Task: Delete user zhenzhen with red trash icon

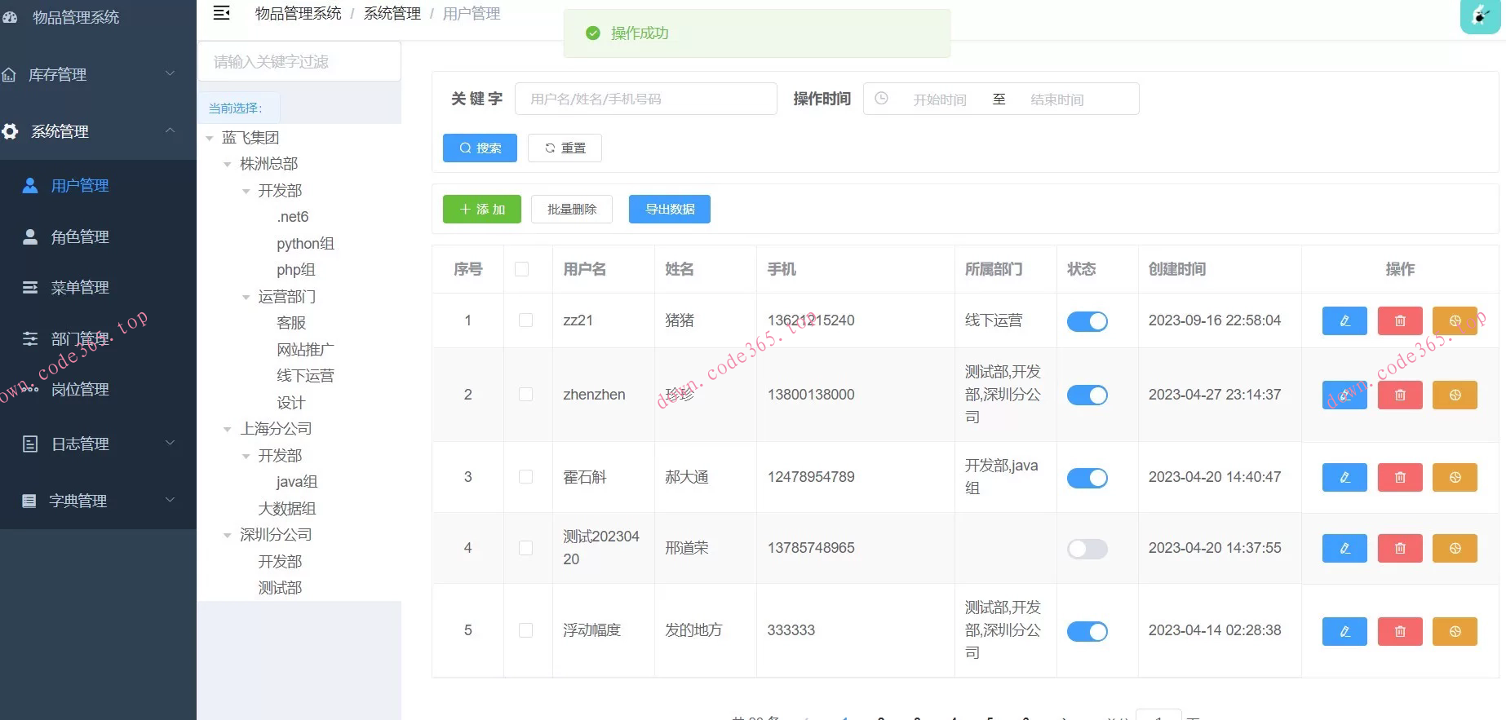Action: pyautogui.click(x=1400, y=395)
